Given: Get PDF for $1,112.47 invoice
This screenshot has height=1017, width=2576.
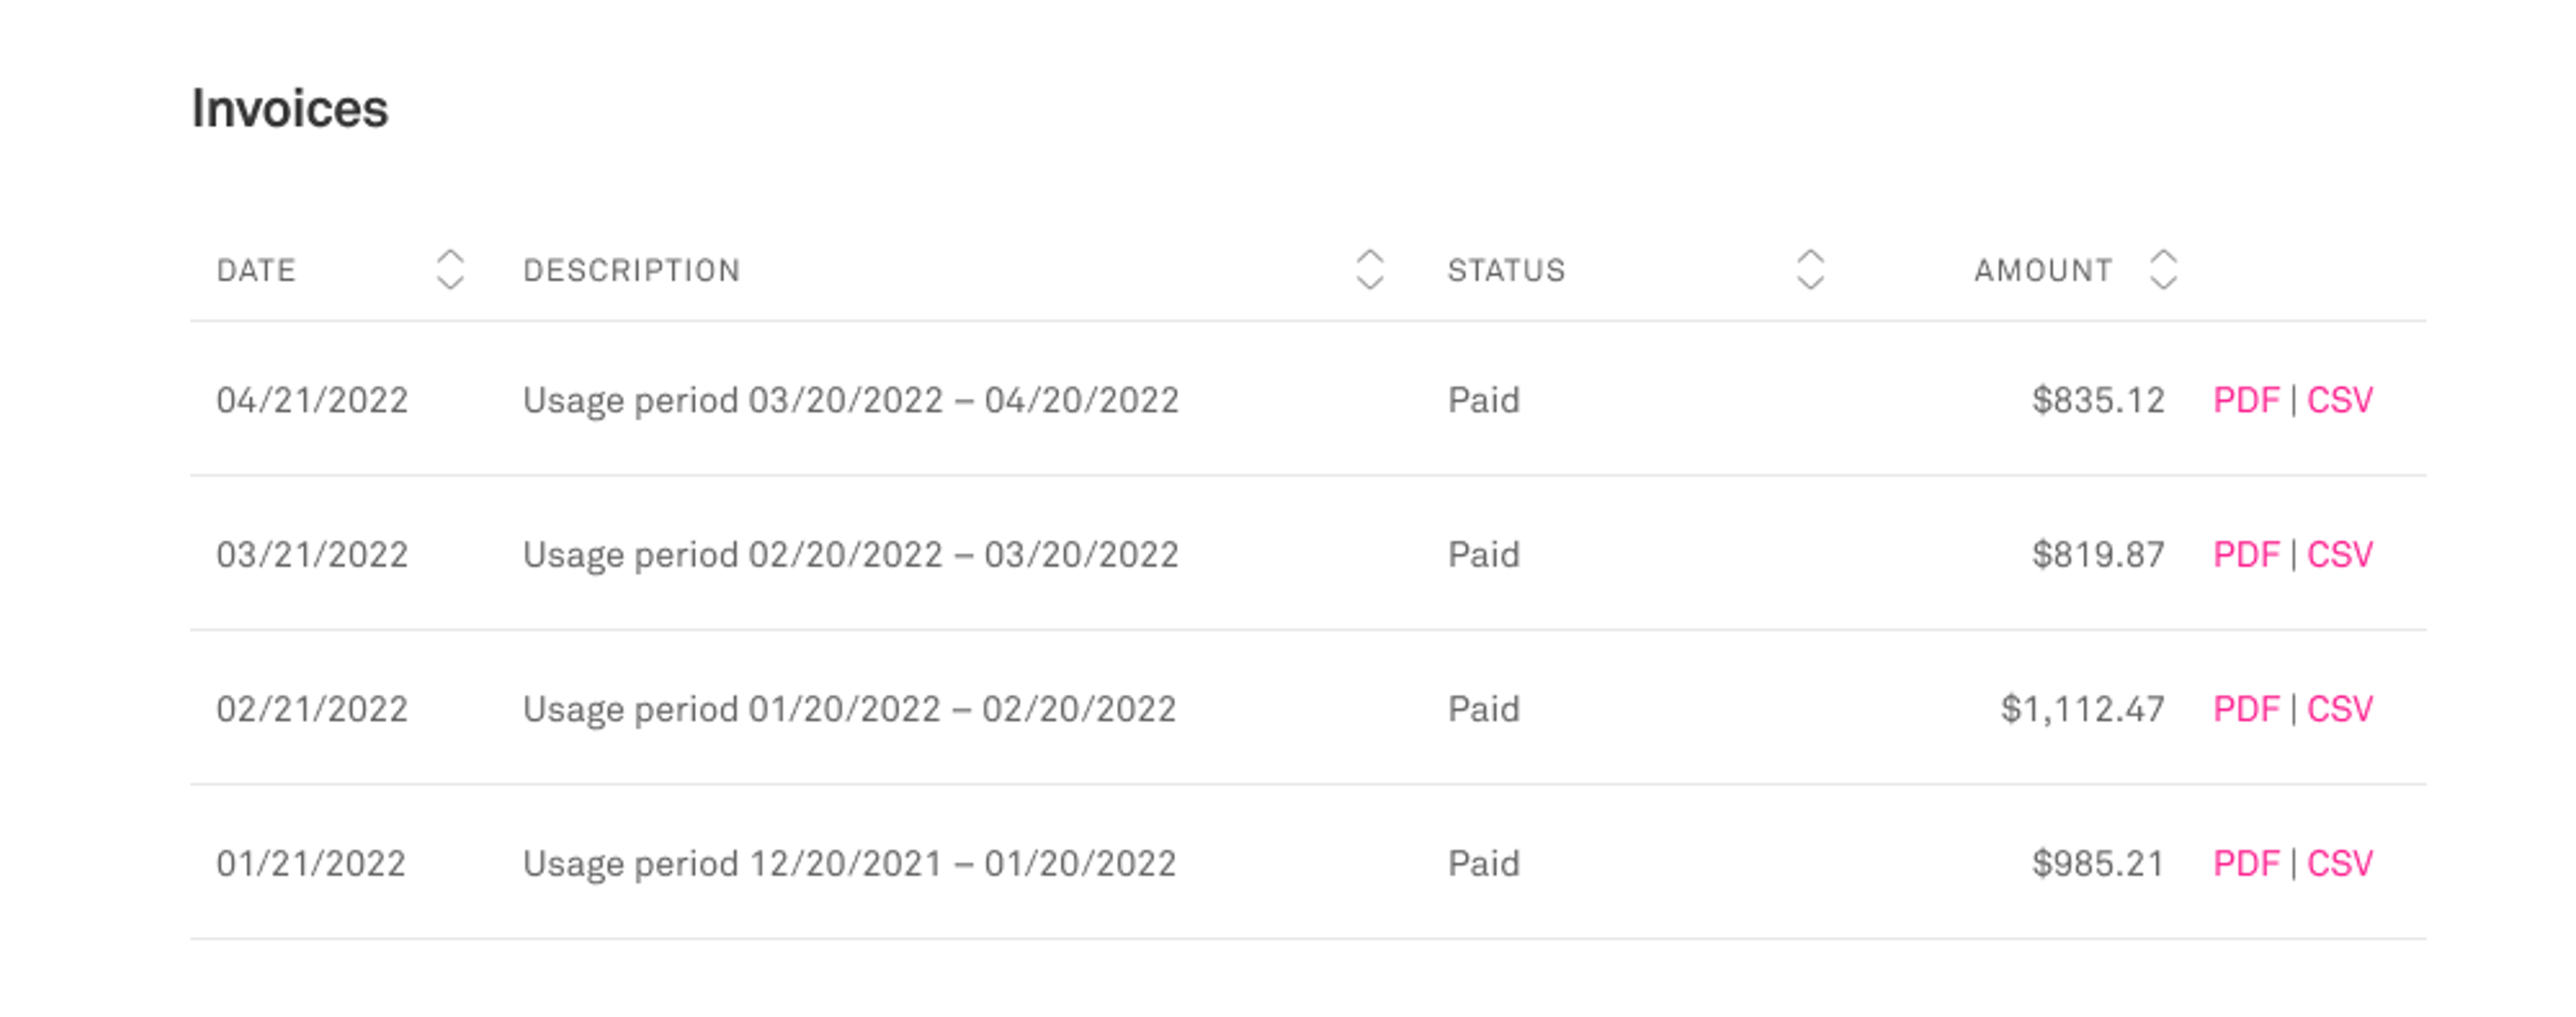Looking at the screenshot, I should (2245, 709).
